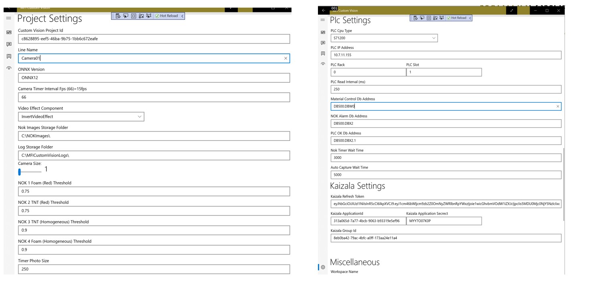Click NOK 3 TNT (Homogeneous) Threshold field

click(154, 230)
